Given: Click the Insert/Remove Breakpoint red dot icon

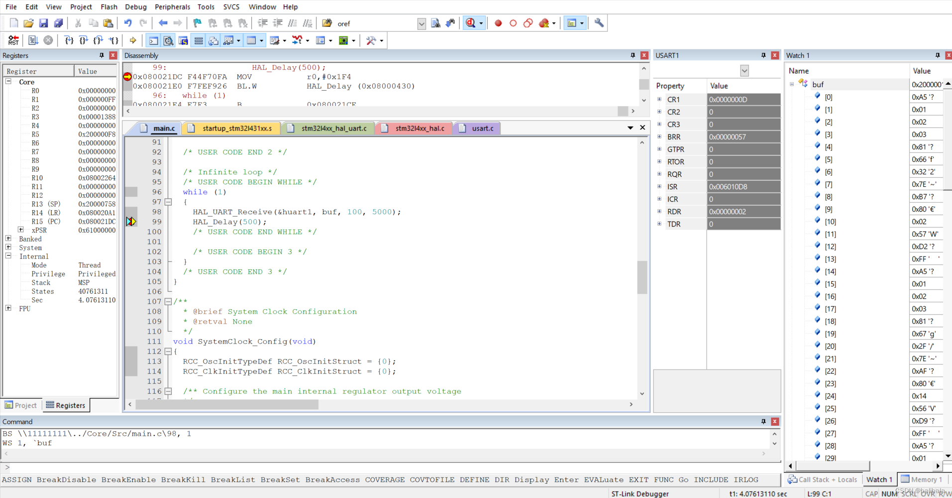Looking at the screenshot, I should tap(498, 23).
